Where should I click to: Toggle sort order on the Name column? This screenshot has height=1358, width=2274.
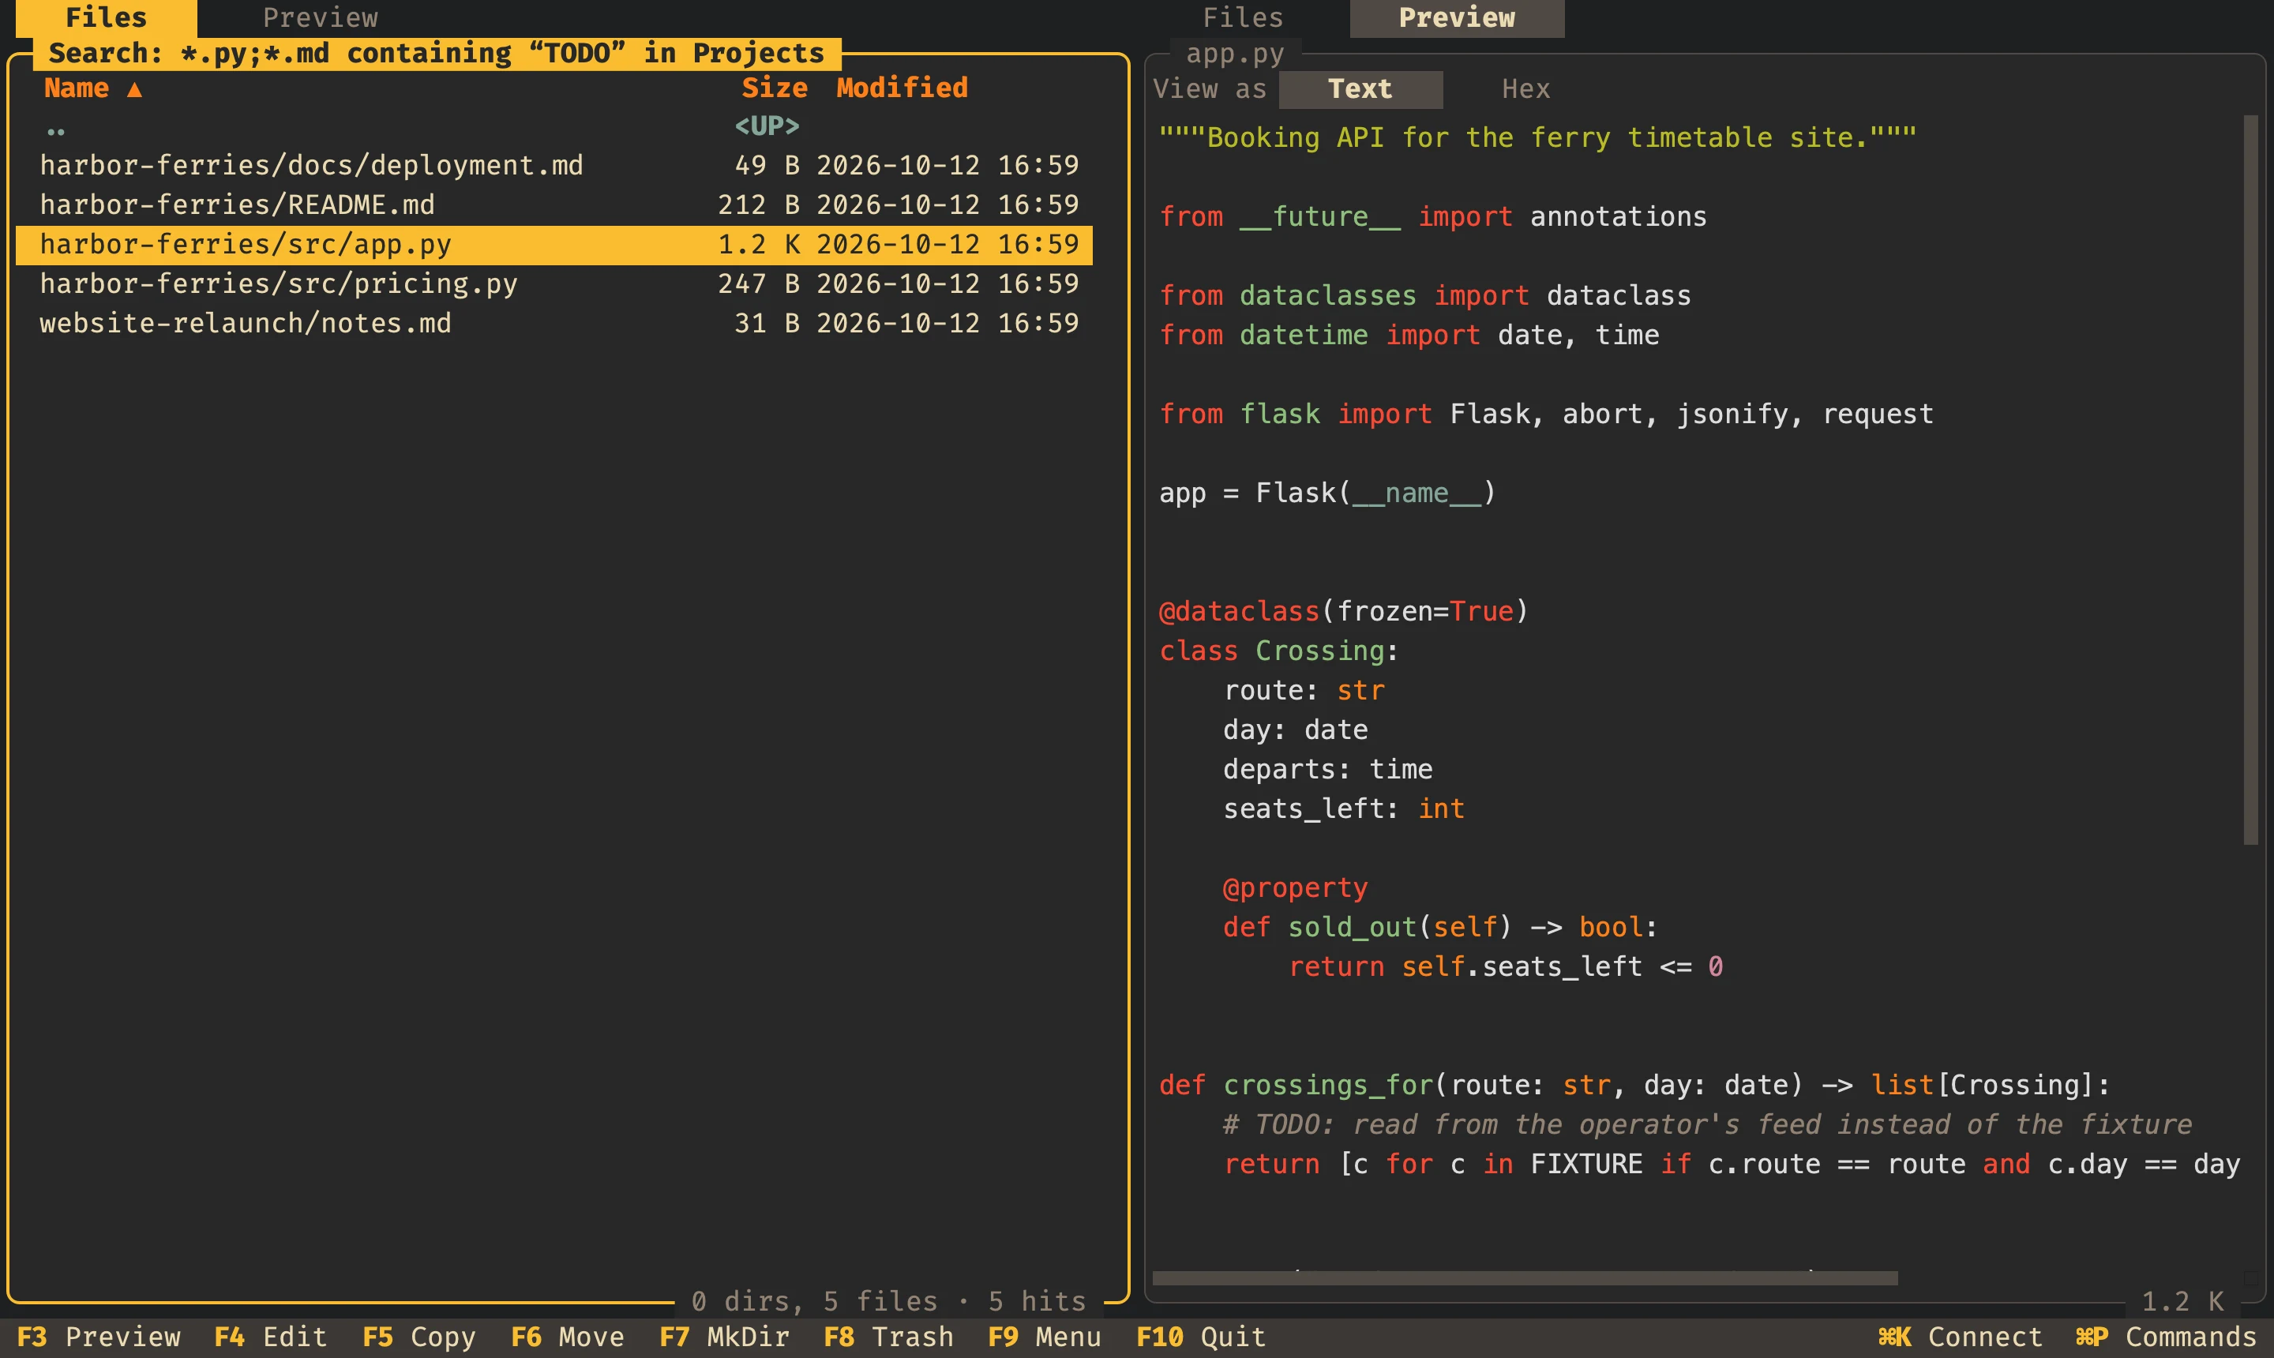click(x=92, y=88)
